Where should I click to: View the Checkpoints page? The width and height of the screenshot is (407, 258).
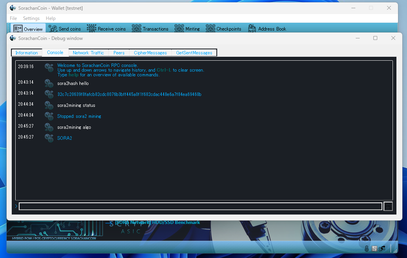pos(224,29)
